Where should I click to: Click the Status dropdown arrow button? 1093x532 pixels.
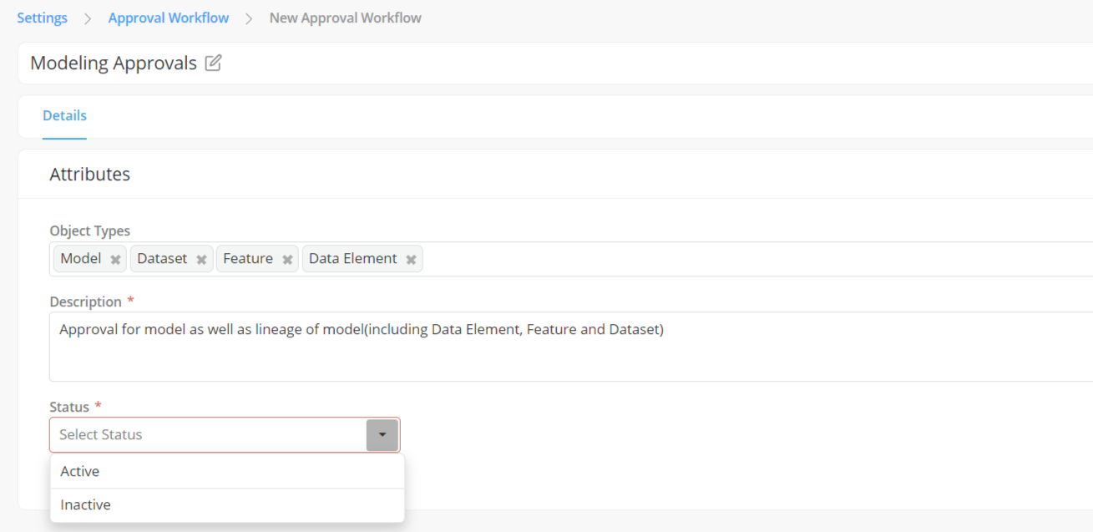[x=382, y=435]
